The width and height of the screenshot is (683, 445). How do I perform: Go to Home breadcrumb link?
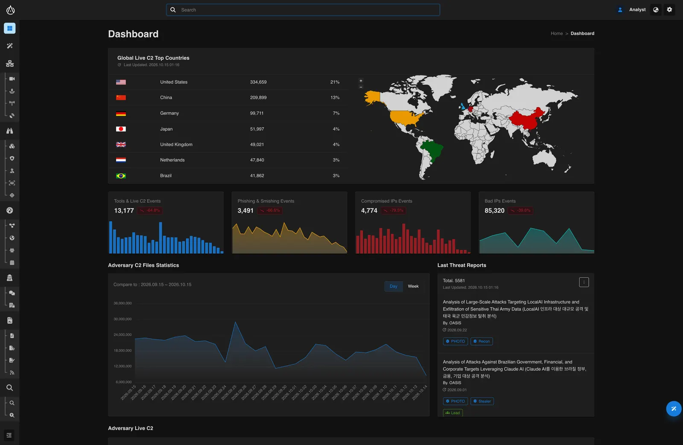pyautogui.click(x=557, y=33)
